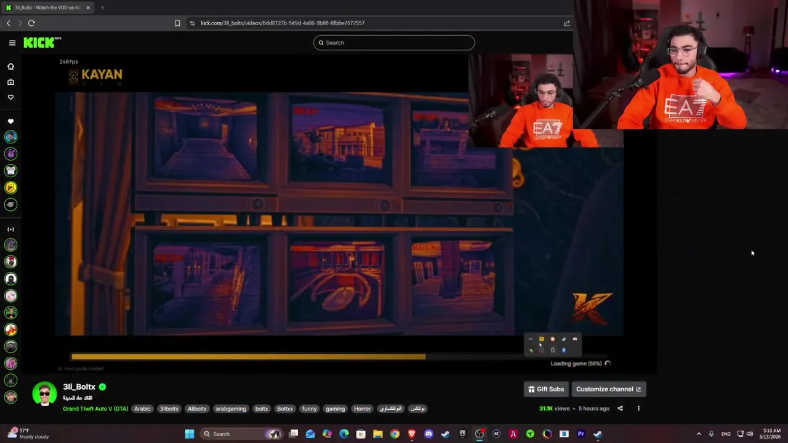Open Discord from the taskbar
788x443 pixels.
pyautogui.click(x=428, y=434)
